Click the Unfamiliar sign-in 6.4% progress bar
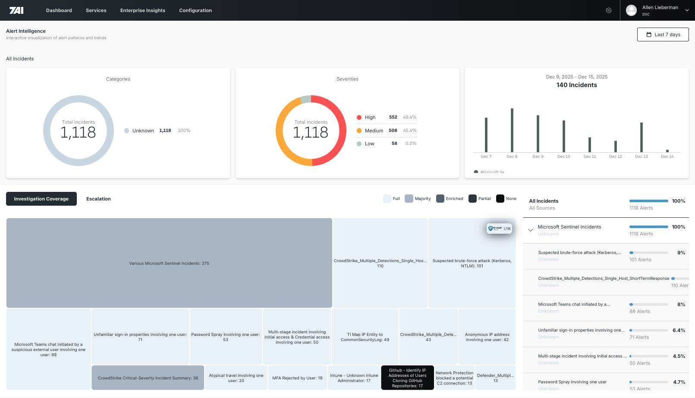This screenshot has width=695, height=398. (649, 330)
